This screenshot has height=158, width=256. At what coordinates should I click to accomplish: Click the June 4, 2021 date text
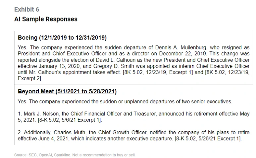[x=53, y=139]
